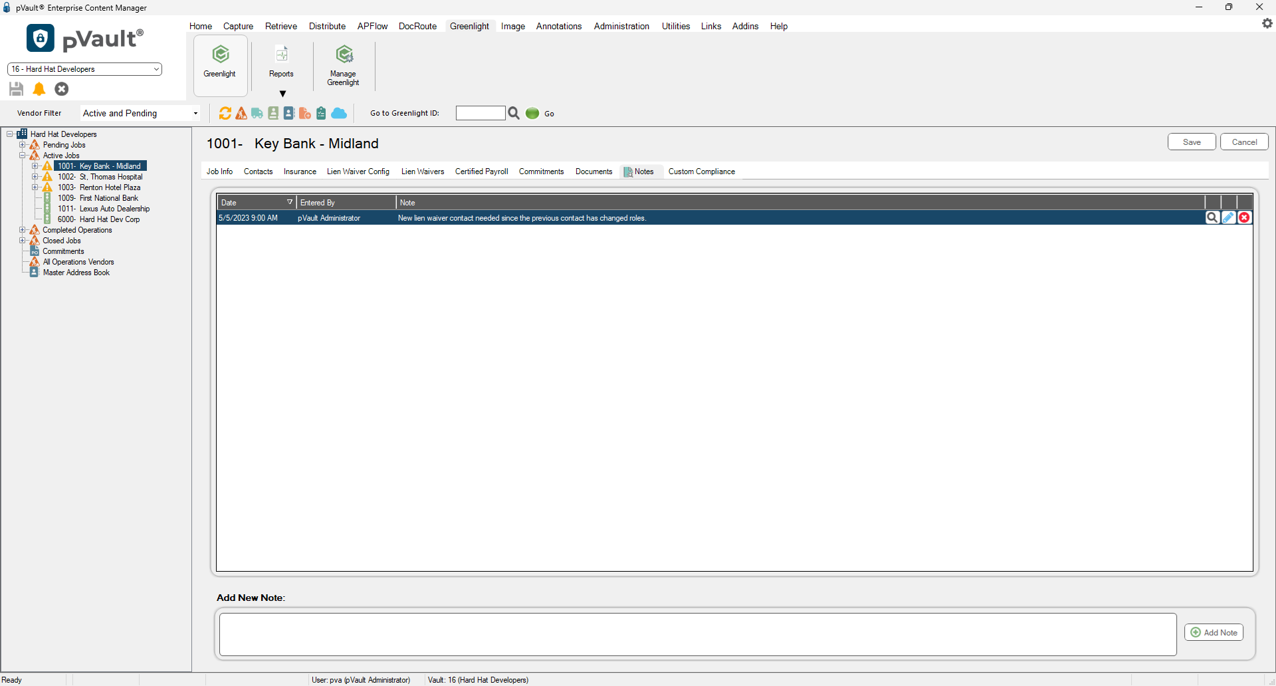Switch to the Lien Waivers tab

423,171
